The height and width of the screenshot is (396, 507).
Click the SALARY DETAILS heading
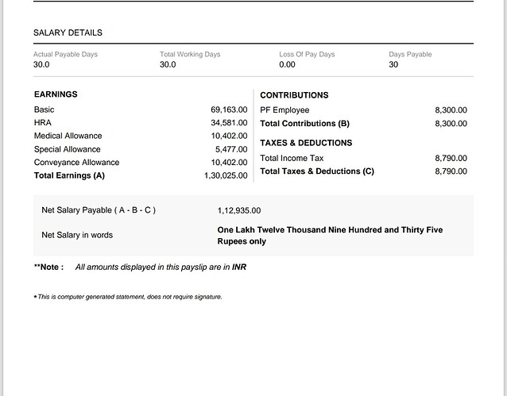coord(68,33)
